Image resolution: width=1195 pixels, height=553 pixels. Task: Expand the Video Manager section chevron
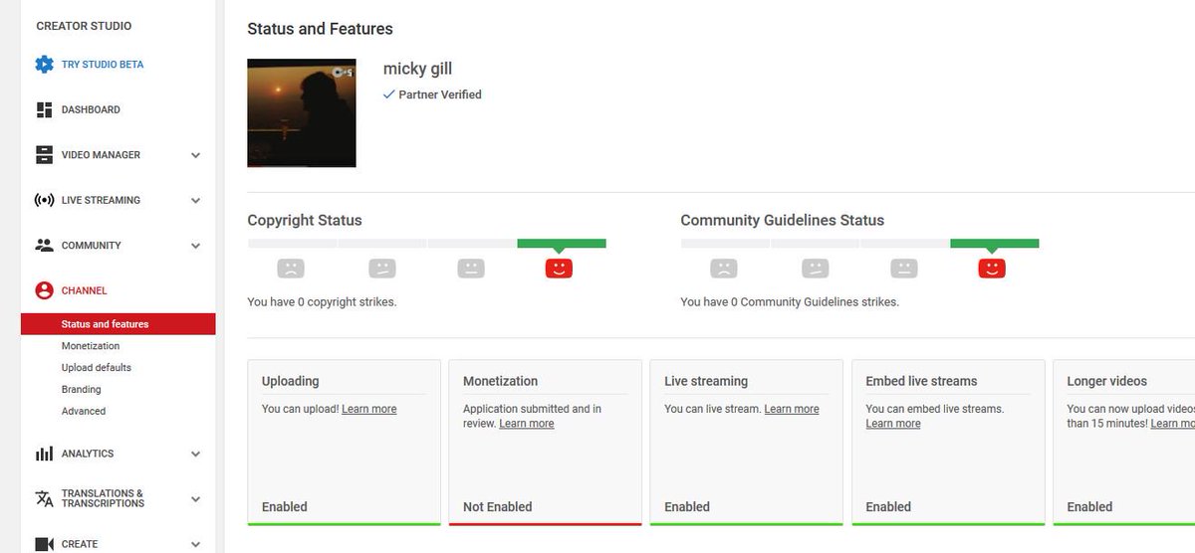coord(195,155)
